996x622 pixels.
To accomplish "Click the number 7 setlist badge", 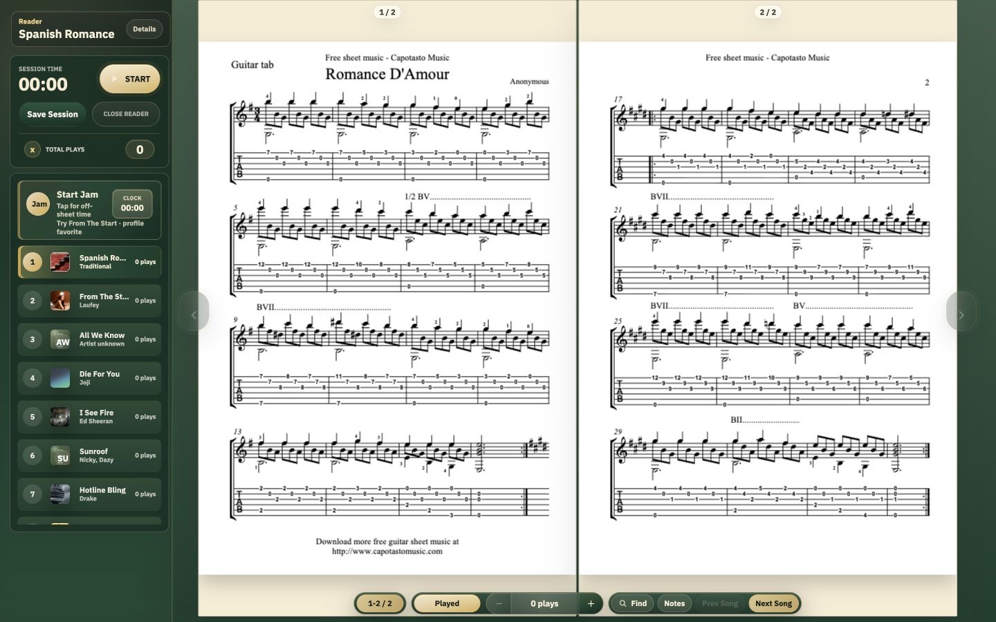I will pos(32,494).
